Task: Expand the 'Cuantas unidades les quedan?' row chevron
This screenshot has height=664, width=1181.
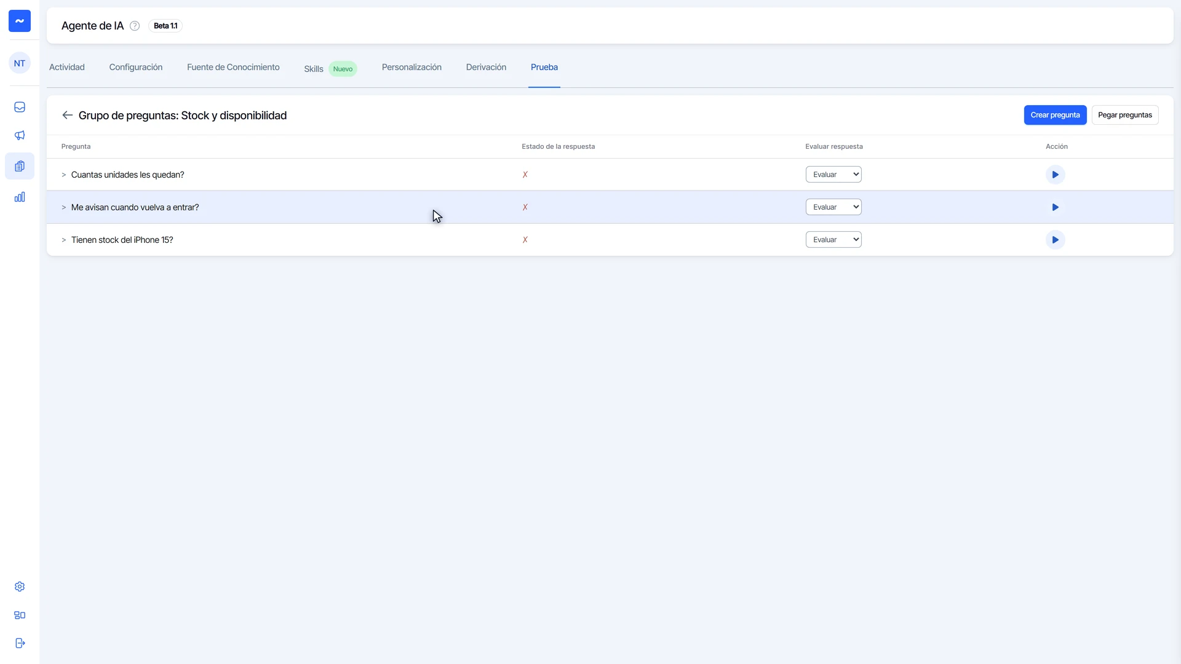Action: (63, 175)
